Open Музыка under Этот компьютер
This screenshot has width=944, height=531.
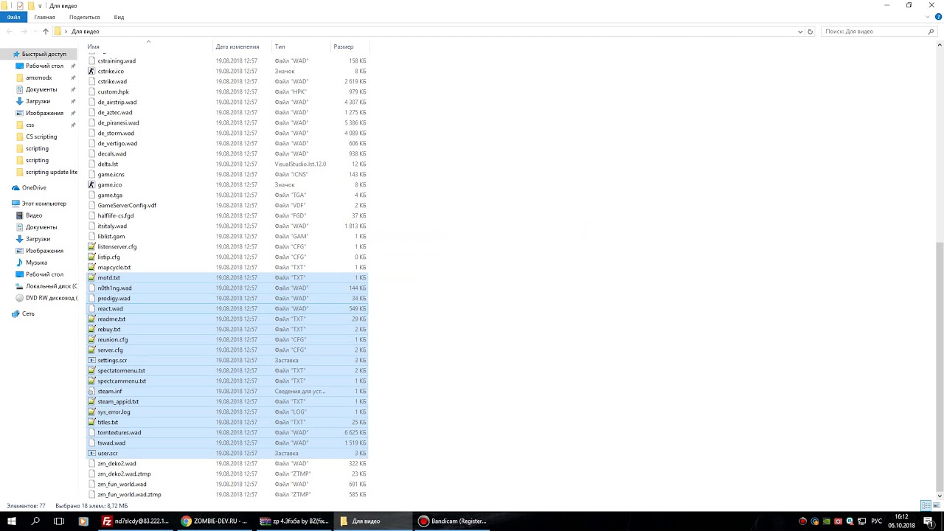[x=36, y=263]
